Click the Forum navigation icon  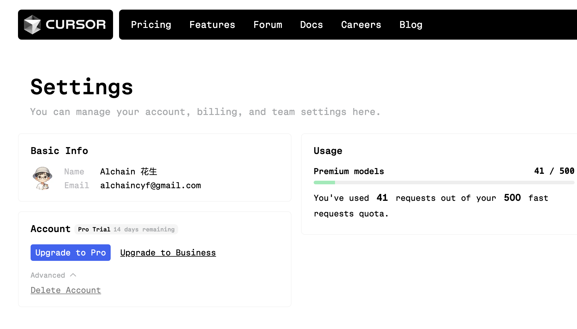coord(268,25)
